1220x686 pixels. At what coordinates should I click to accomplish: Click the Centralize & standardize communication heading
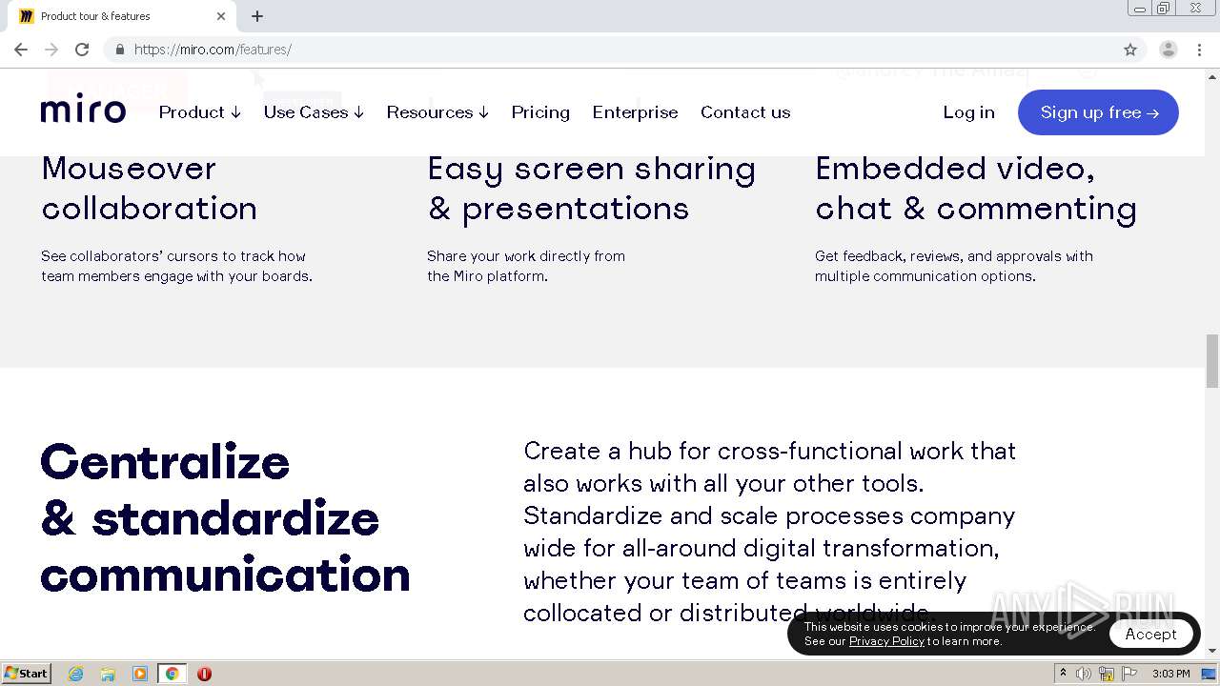[x=225, y=518]
